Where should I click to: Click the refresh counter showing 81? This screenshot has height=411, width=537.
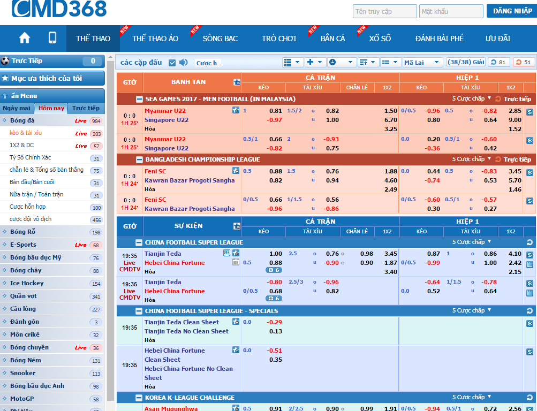[499, 63]
